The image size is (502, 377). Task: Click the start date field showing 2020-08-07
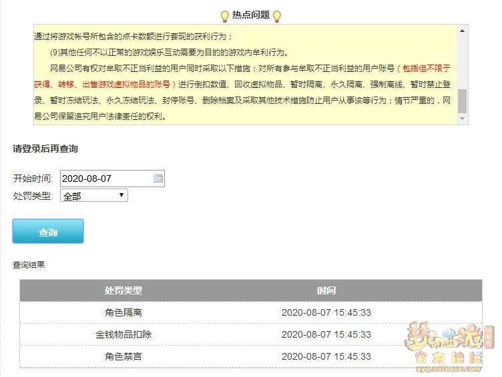pyautogui.click(x=112, y=179)
